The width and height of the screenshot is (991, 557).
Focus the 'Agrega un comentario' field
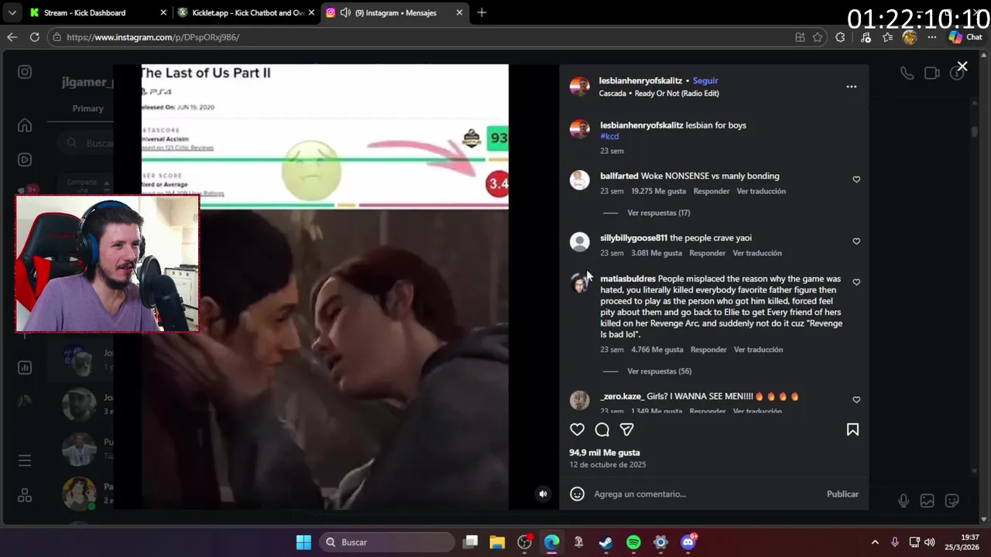[705, 494]
